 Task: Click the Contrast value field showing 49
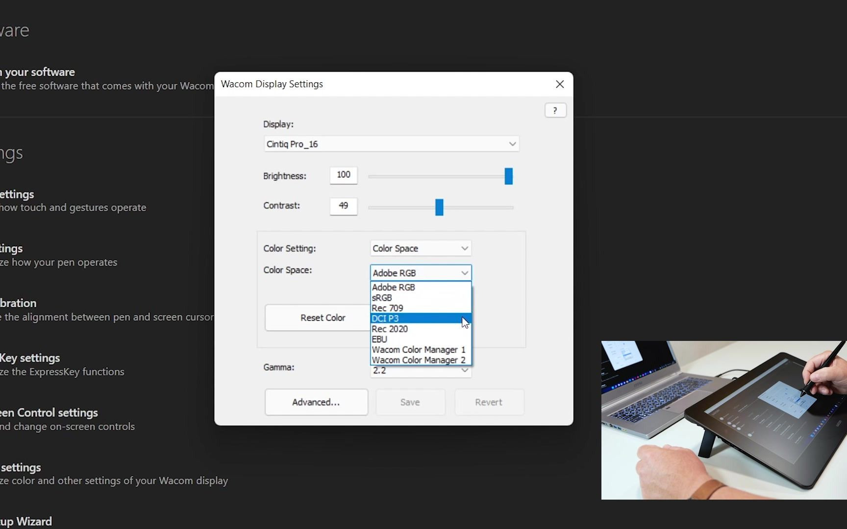[x=343, y=206]
